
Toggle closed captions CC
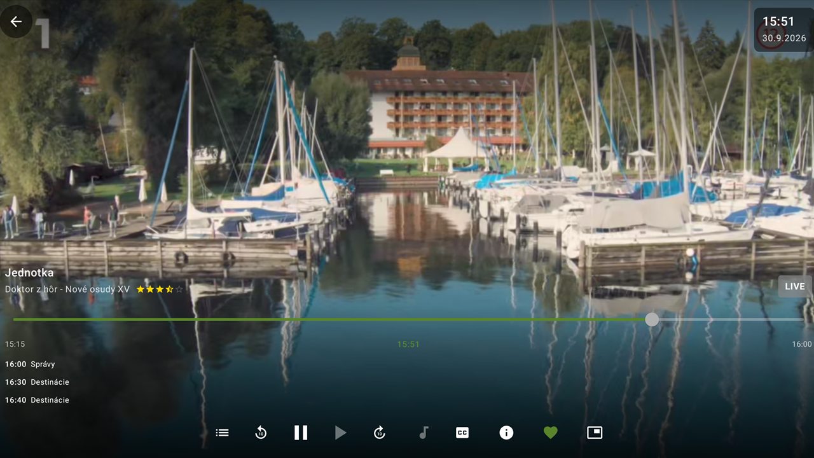[462, 433]
